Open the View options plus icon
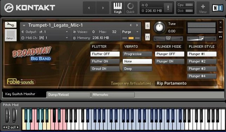 [x=203, y=8]
